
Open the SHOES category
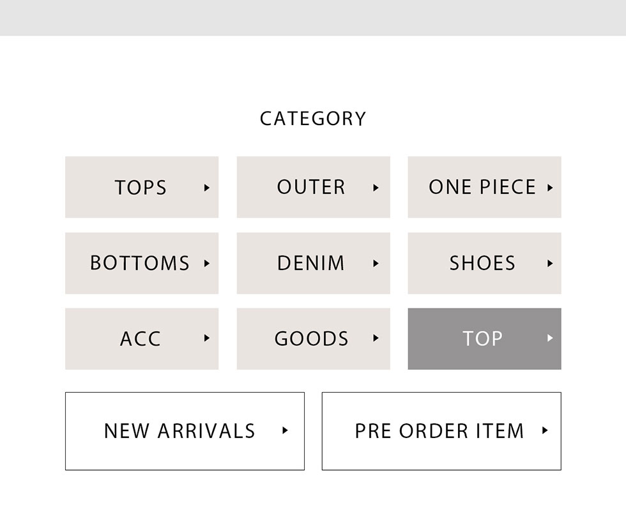pos(482,263)
